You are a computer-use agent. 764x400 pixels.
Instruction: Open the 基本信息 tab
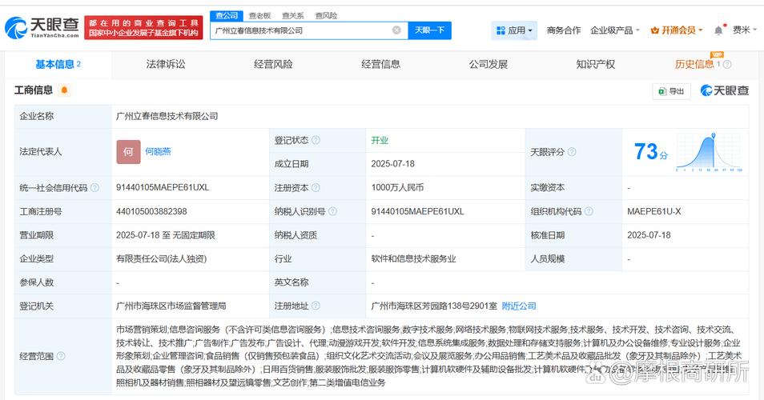click(58, 64)
